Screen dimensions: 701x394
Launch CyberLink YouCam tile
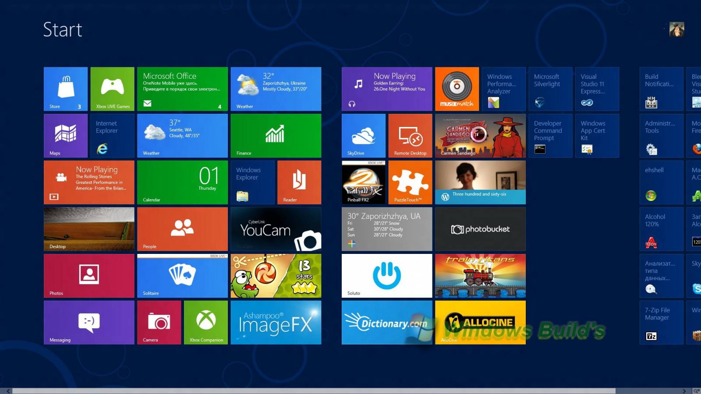[276, 229]
